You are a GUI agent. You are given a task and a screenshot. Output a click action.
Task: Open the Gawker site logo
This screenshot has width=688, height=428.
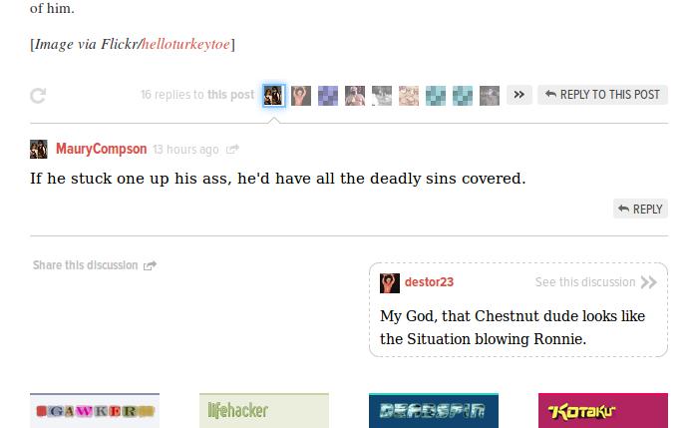pyautogui.click(x=95, y=410)
